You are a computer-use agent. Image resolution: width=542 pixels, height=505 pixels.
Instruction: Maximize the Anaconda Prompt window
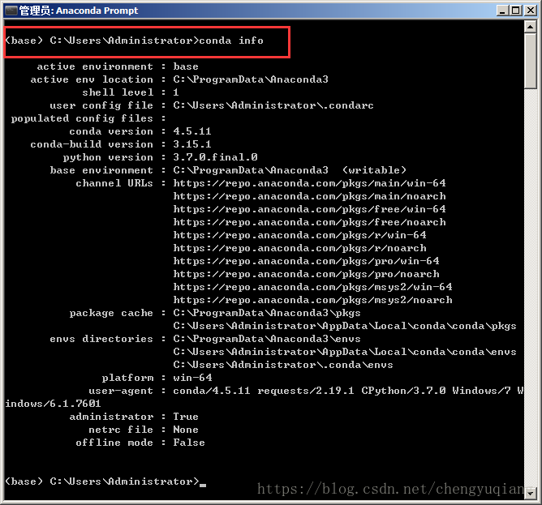click(x=515, y=11)
